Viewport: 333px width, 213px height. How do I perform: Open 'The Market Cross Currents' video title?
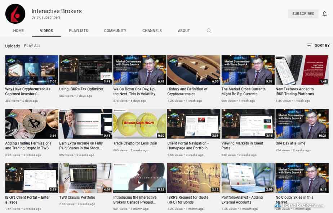(243, 91)
